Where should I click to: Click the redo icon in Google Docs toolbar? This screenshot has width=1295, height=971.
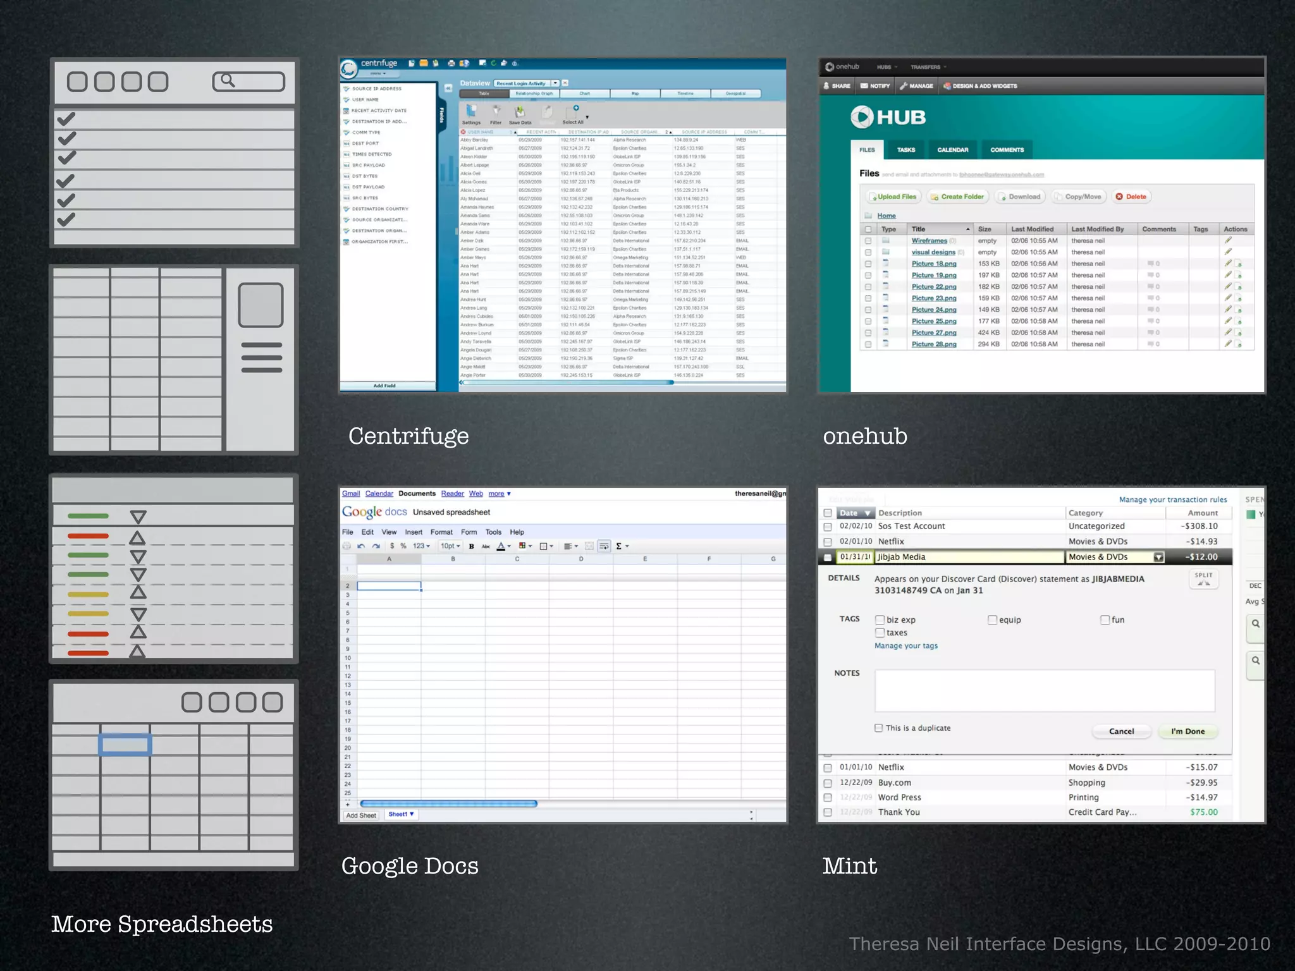(376, 546)
